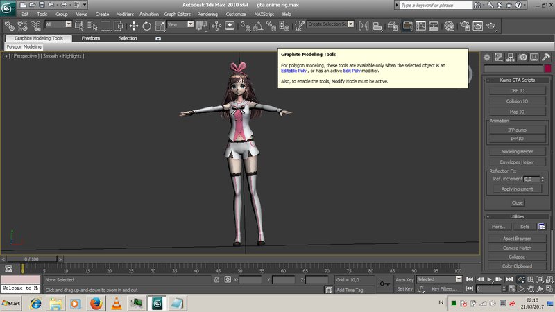Toggle Spinner Snap

(x=284, y=26)
